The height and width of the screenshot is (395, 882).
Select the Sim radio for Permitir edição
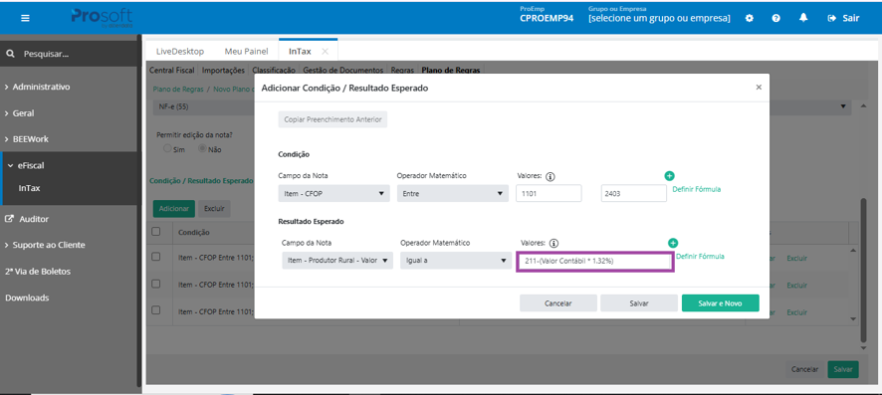click(x=167, y=149)
